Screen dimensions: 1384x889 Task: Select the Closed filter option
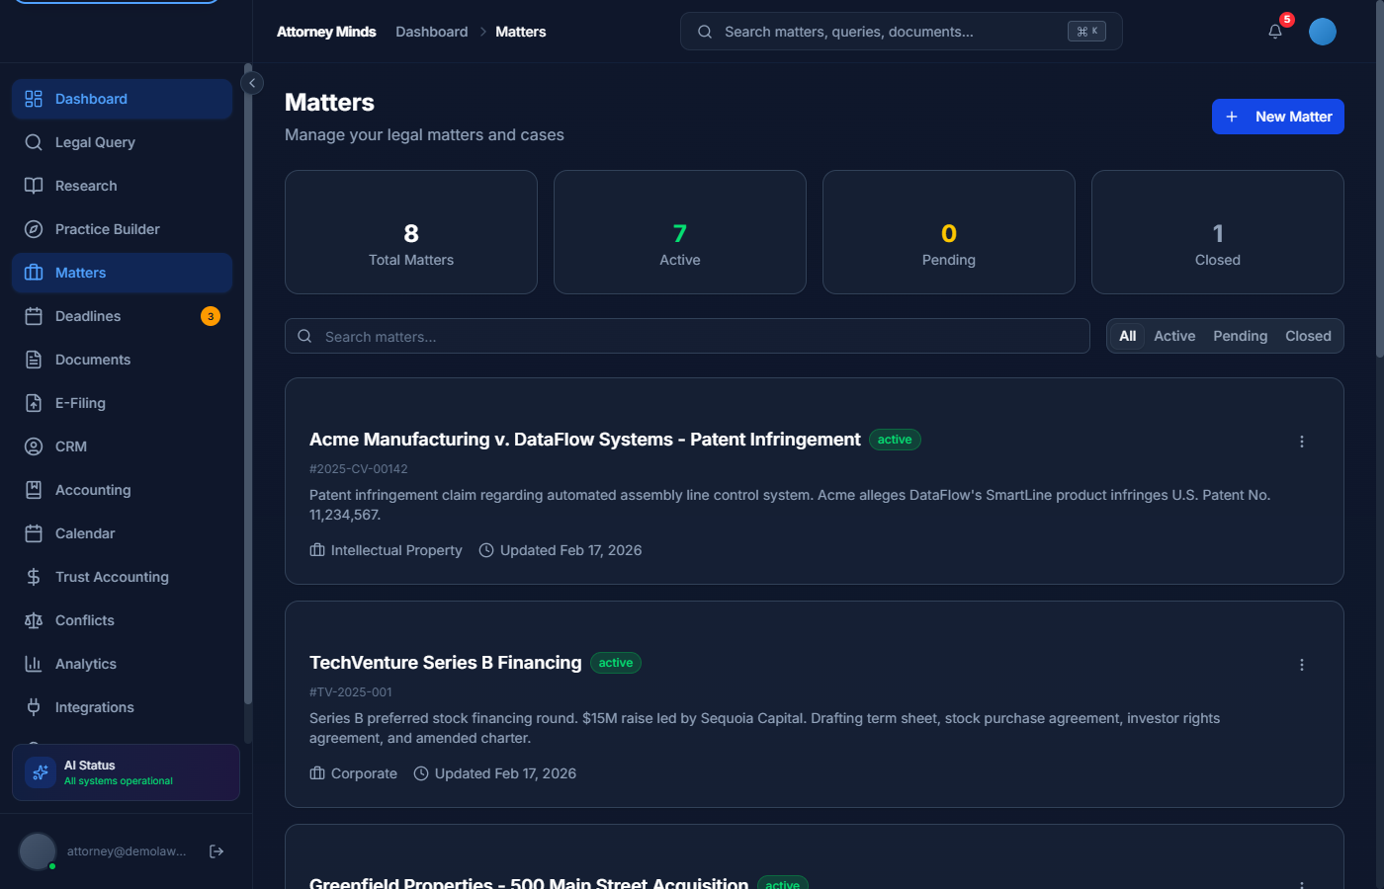(1308, 336)
